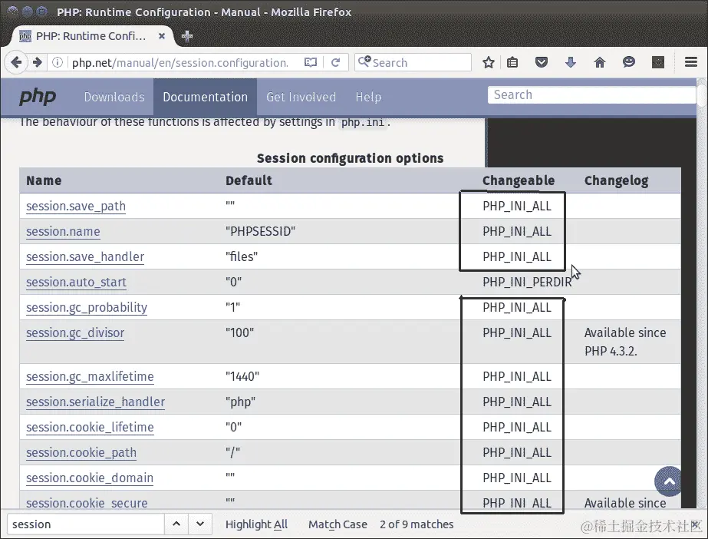Open the Get Involved menu item
Viewport: 708px width, 539px height.
[x=301, y=97]
